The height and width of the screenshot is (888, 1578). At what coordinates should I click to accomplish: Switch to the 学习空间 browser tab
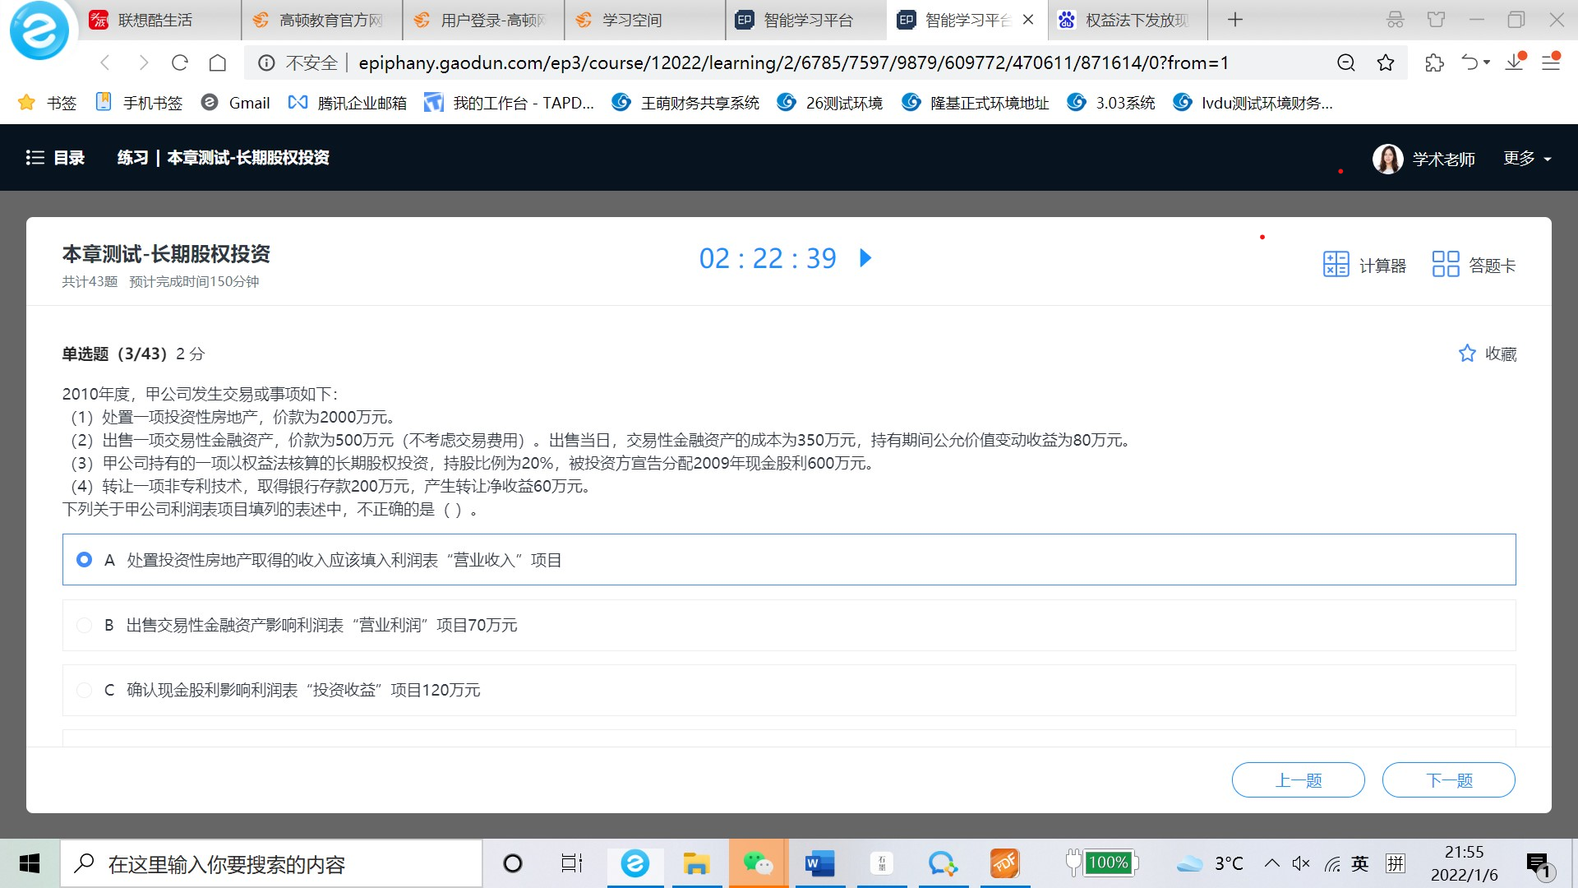click(631, 20)
